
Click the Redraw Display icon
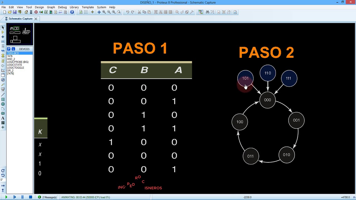(x=81, y=12)
